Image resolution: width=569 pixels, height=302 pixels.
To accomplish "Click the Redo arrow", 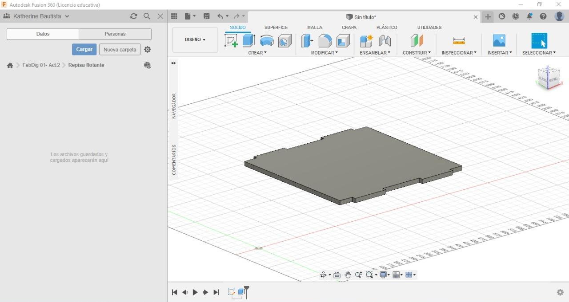I will pyautogui.click(x=237, y=16).
